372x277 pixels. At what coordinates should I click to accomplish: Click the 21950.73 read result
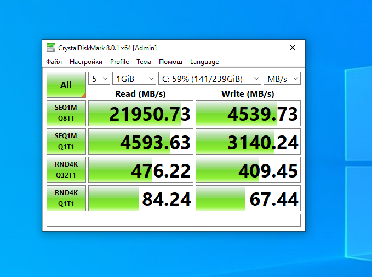[141, 113]
